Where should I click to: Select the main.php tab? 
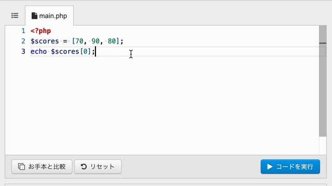pos(49,16)
